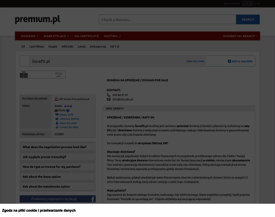Click the PLN currency price box
The height and width of the screenshot is (217, 275).
pos(43,75)
